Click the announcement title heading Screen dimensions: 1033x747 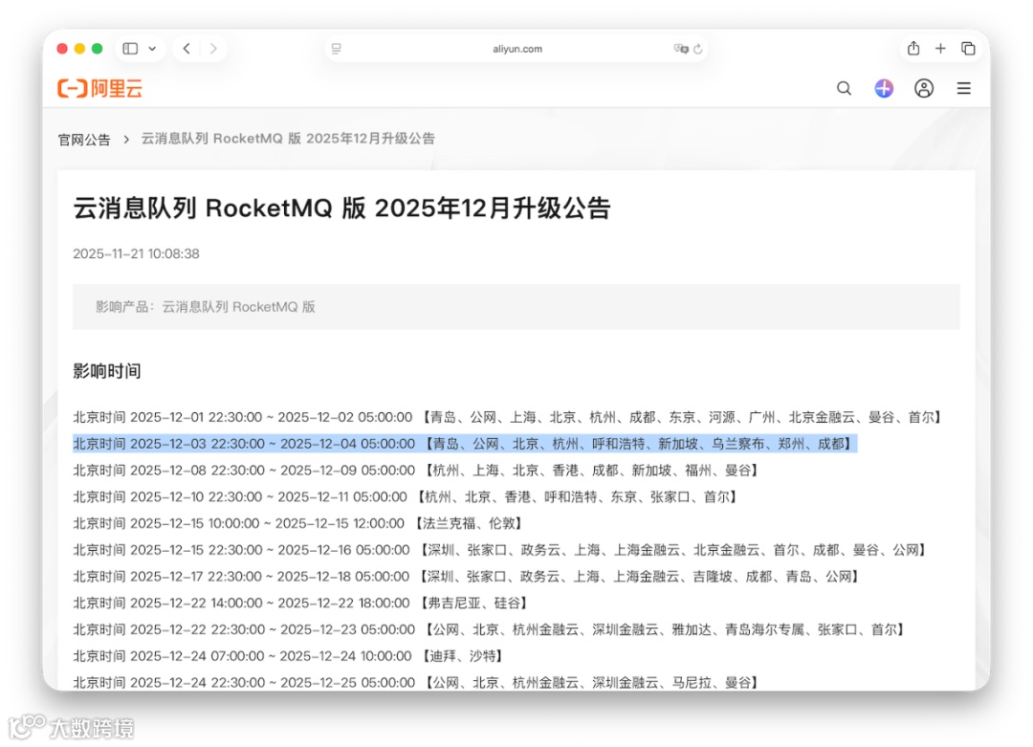(341, 209)
